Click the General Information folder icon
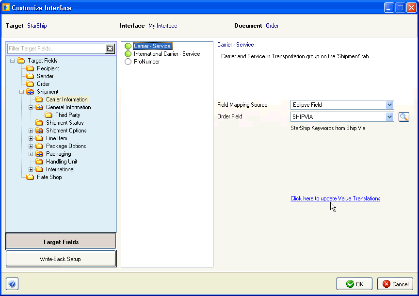The width and height of the screenshot is (419, 296). pos(39,107)
